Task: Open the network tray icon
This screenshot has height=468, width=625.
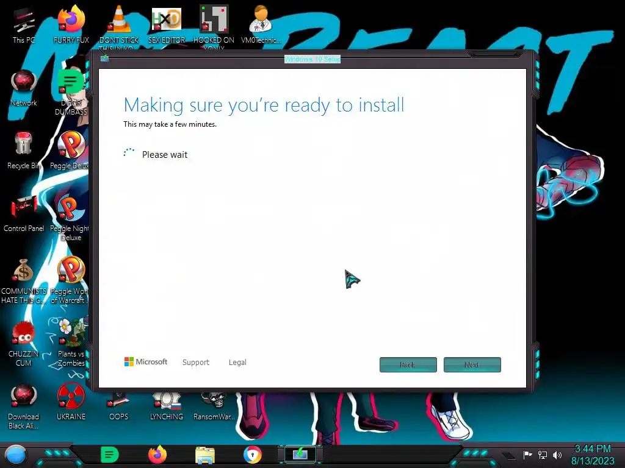Action: 543,455
